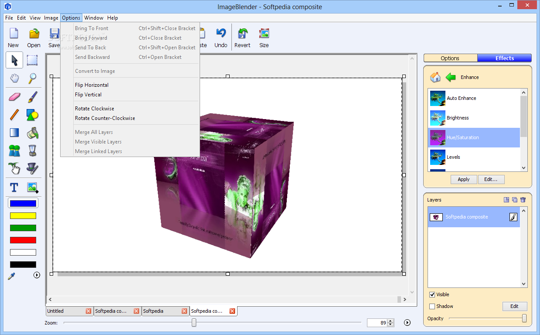The image size is (540, 335).
Task: Select the orange line tool
Action: 14,115
